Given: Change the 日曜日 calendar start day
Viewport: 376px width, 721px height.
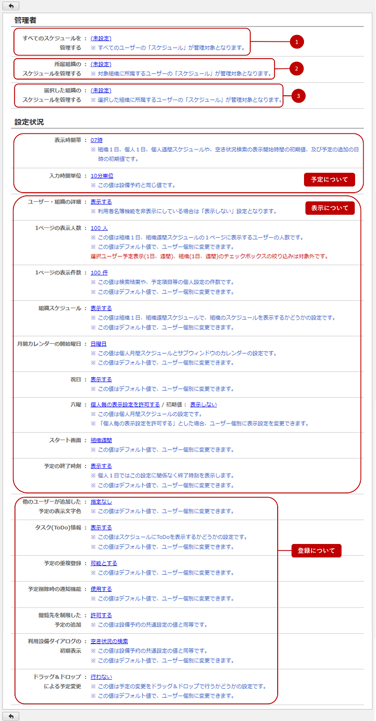Looking at the screenshot, I should pyautogui.click(x=99, y=343).
